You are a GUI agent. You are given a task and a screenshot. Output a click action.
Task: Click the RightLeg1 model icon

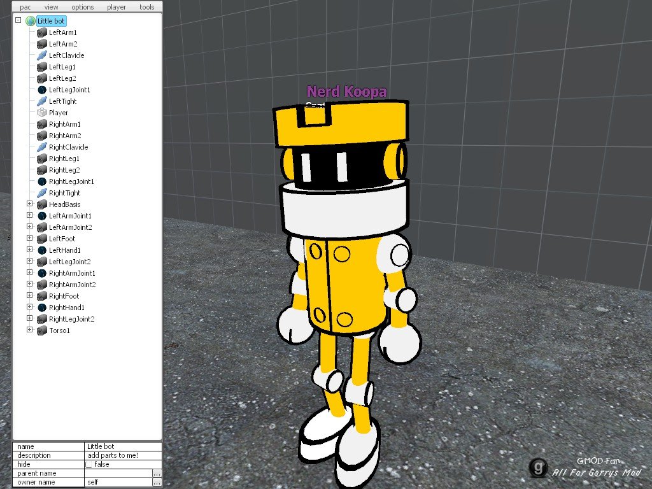41,159
